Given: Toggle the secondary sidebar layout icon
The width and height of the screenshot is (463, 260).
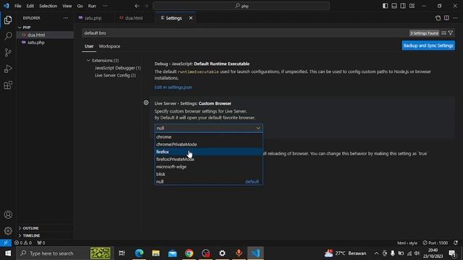Looking at the screenshot, I should [x=403, y=6].
